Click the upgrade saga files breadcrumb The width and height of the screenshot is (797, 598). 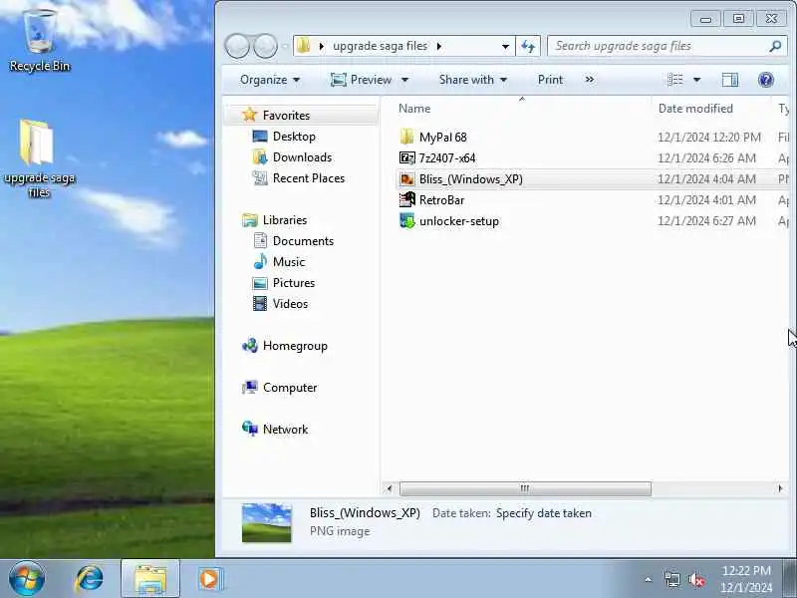pos(381,46)
